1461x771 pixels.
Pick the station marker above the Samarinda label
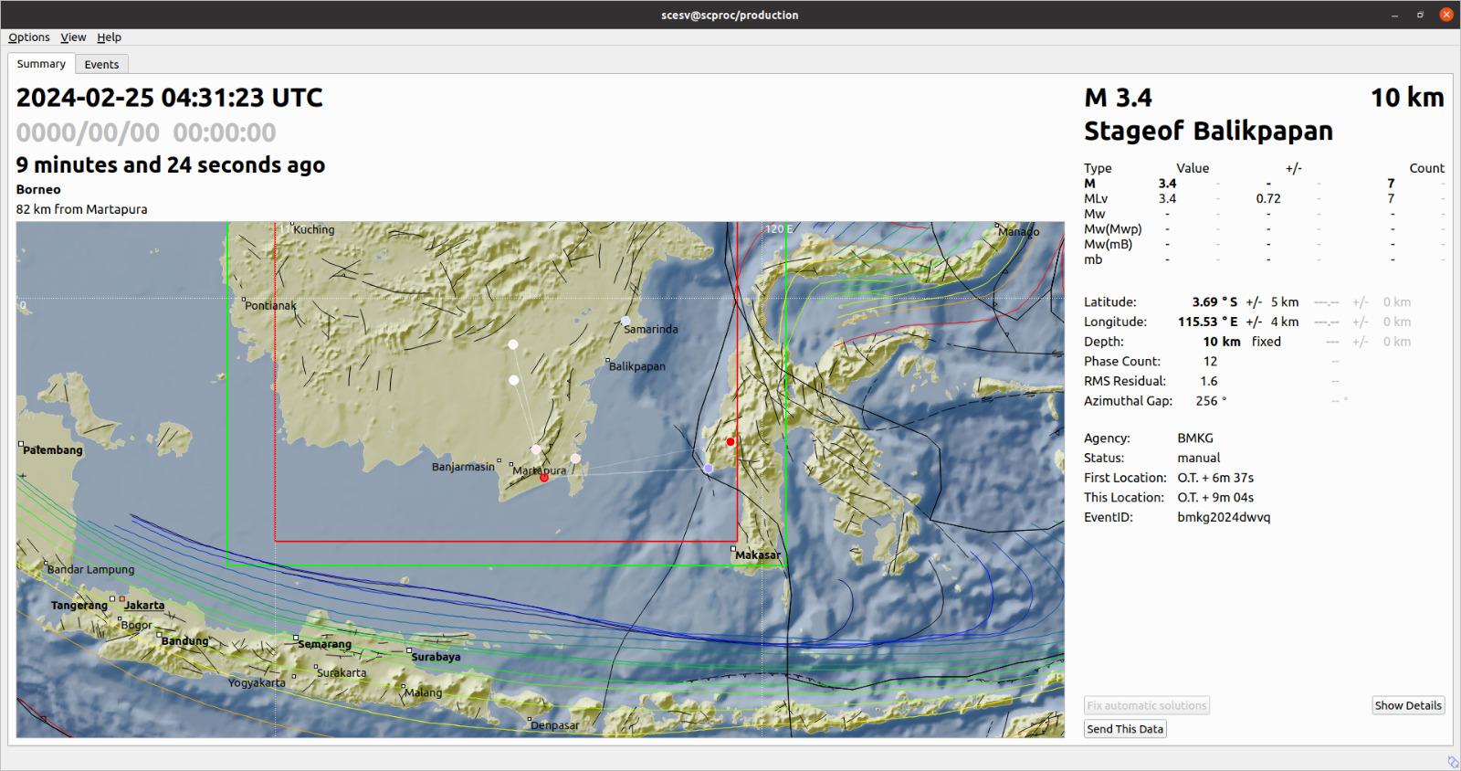(625, 322)
